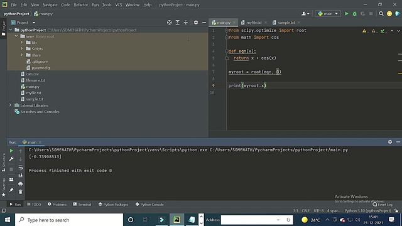
Task: Clear console output with trash icon
Action: coord(21,191)
